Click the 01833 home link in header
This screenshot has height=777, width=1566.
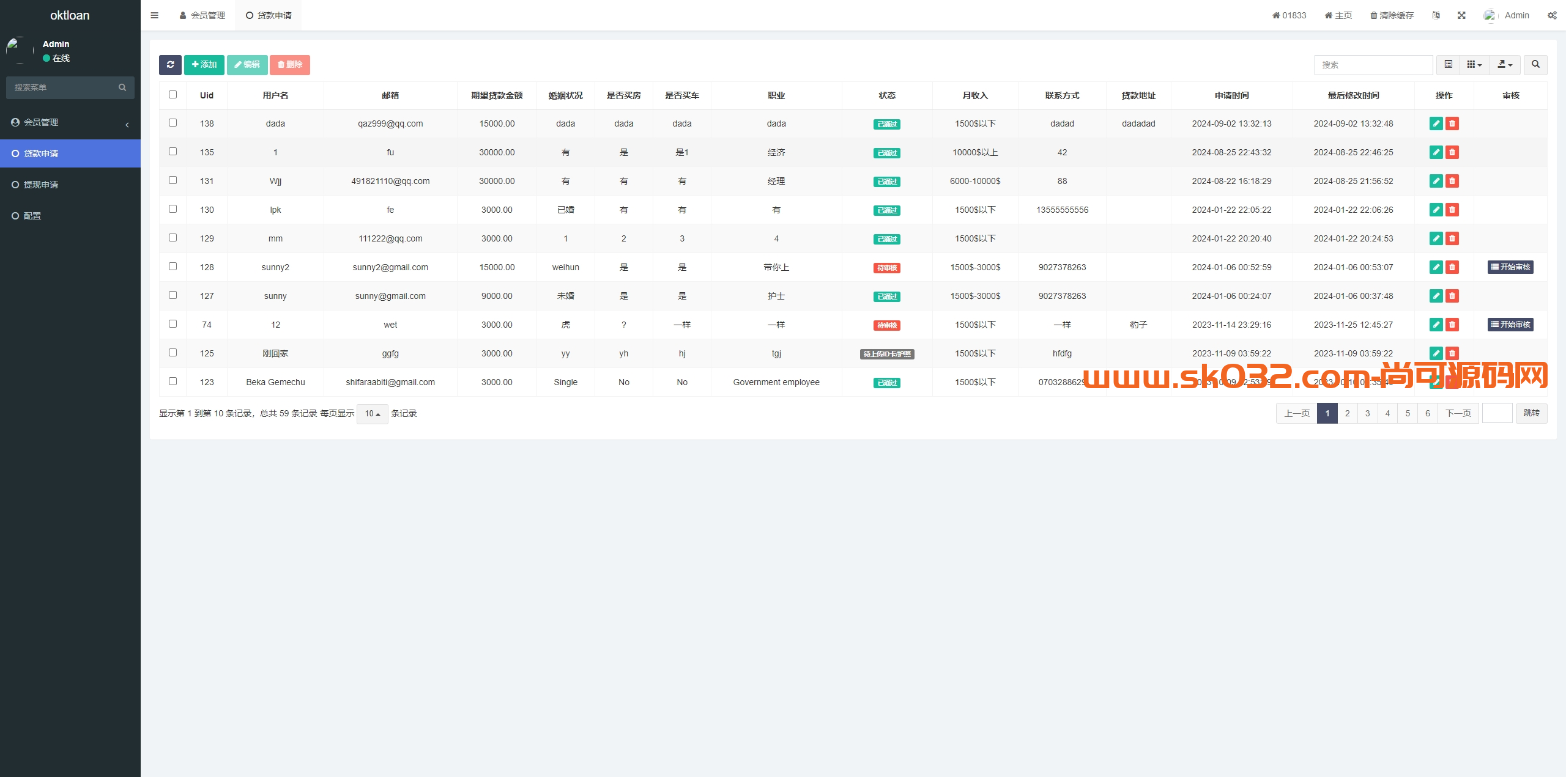point(1290,15)
